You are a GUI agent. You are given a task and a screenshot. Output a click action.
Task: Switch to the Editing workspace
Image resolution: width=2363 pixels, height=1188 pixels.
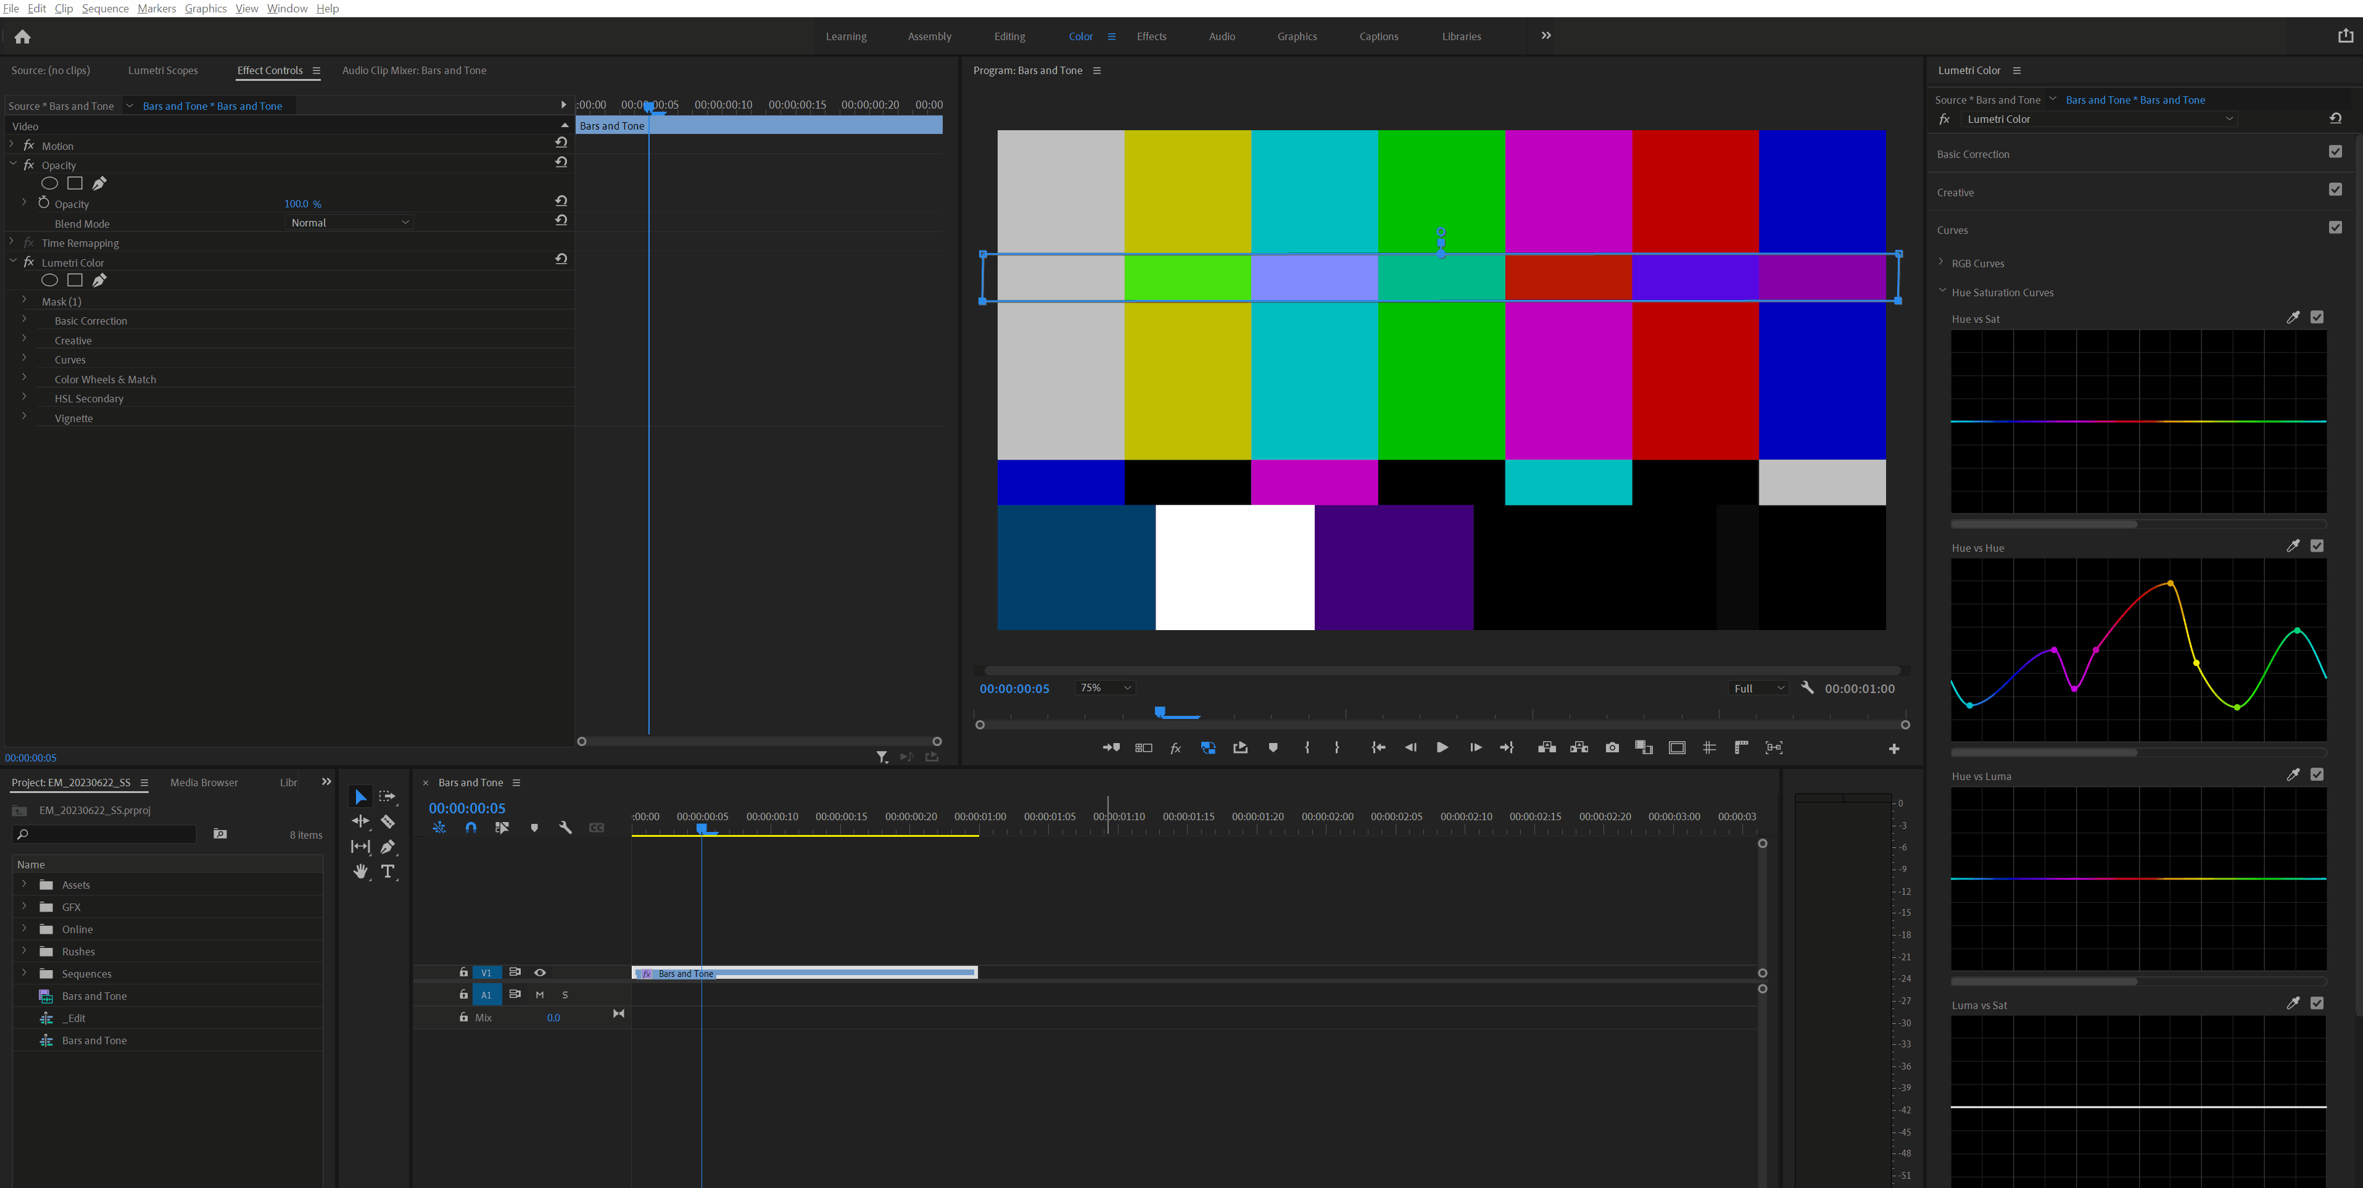pyautogui.click(x=1009, y=36)
